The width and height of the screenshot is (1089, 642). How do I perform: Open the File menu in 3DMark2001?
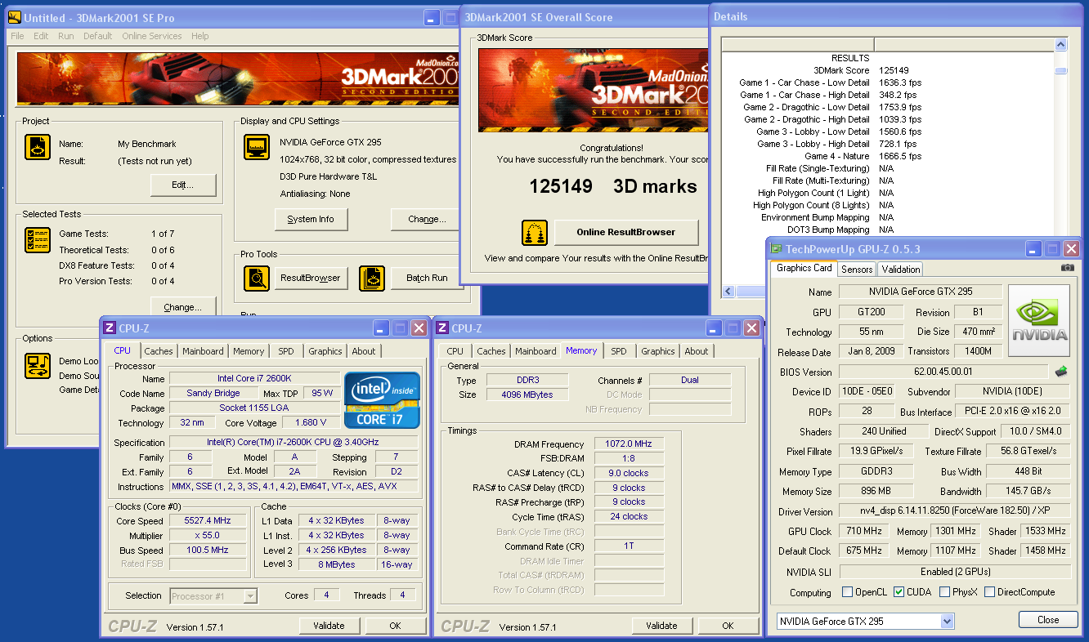(17, 36)
